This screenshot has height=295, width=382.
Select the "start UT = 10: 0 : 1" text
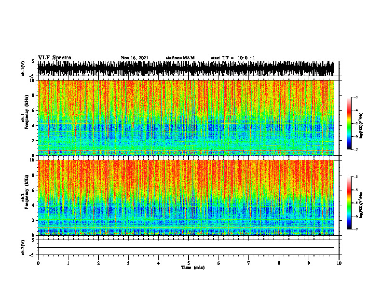[233, 58]
